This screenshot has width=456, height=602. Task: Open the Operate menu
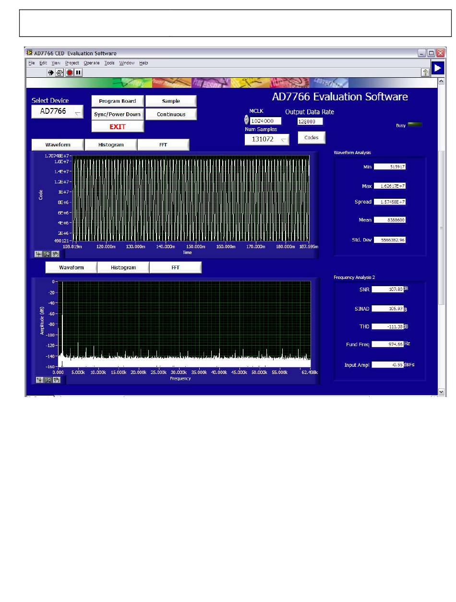tap(92, 63)
